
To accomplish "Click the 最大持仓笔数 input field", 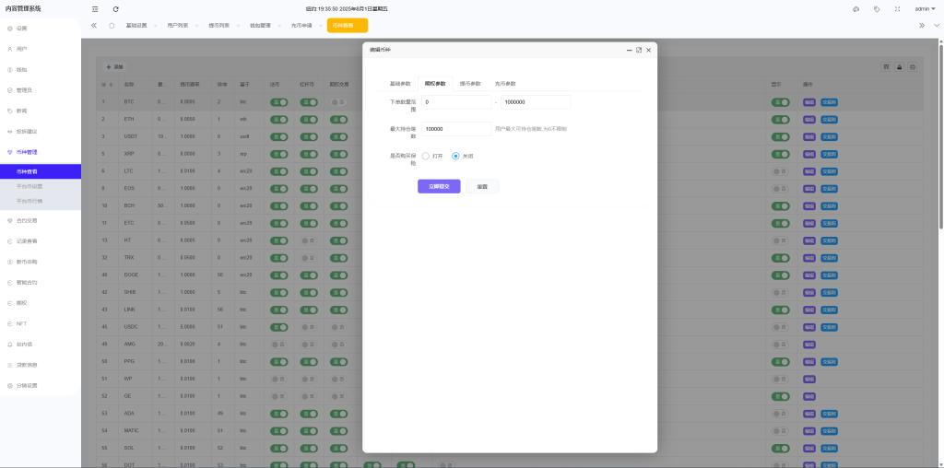I will tap(456, 129).
